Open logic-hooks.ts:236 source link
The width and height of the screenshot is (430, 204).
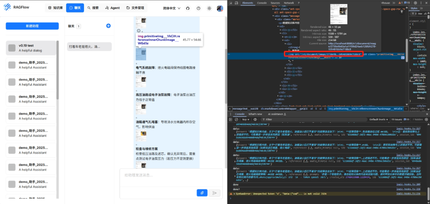coord(408,194)
